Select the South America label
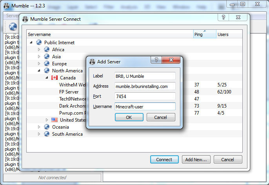 coord(67,134)
